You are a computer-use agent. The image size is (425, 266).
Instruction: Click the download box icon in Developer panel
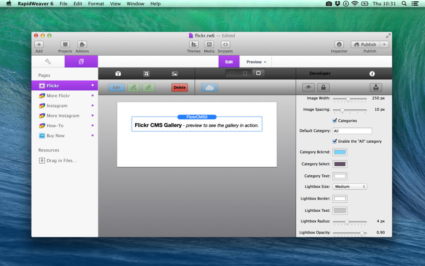point(376,87)
